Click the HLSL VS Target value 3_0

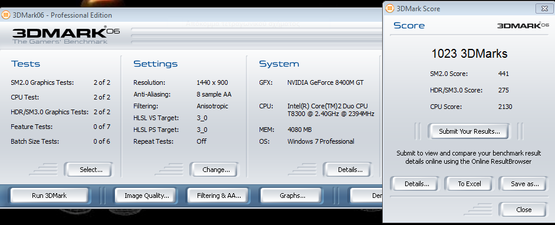[202, 118]
